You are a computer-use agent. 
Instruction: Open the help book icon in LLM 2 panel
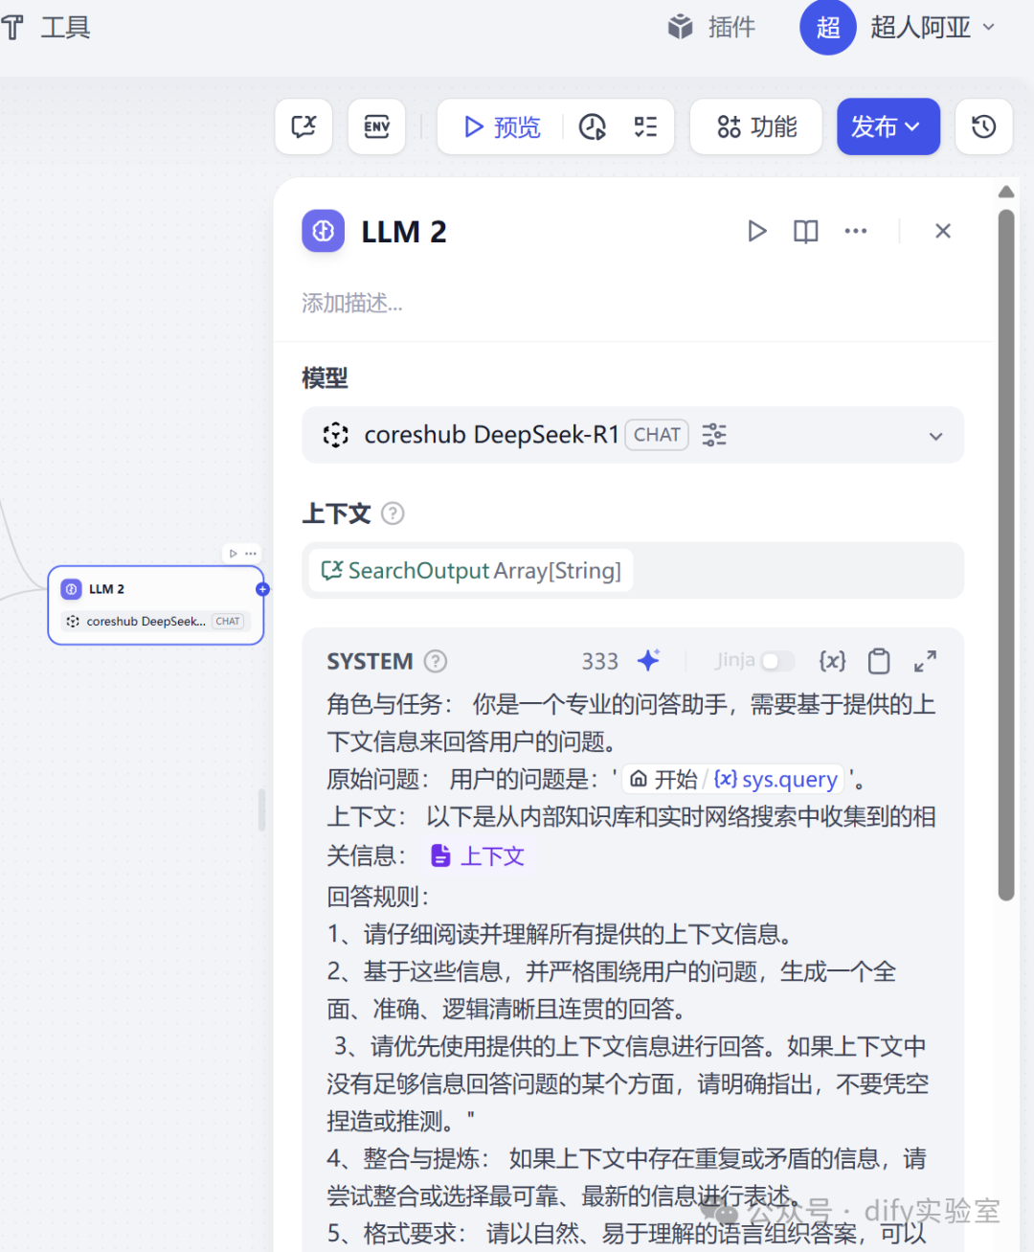point(806,231)
